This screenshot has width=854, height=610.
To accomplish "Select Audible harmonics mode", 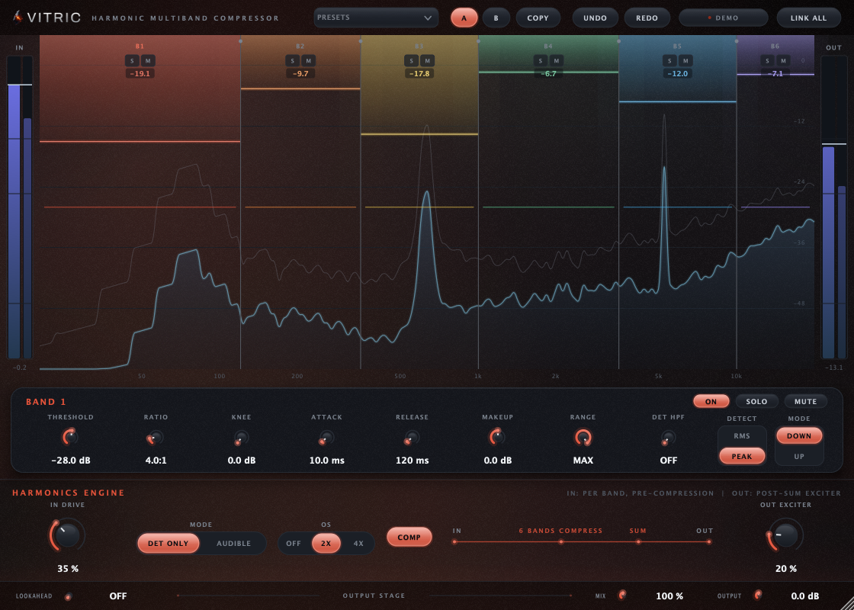I will (x=233, y=543).
